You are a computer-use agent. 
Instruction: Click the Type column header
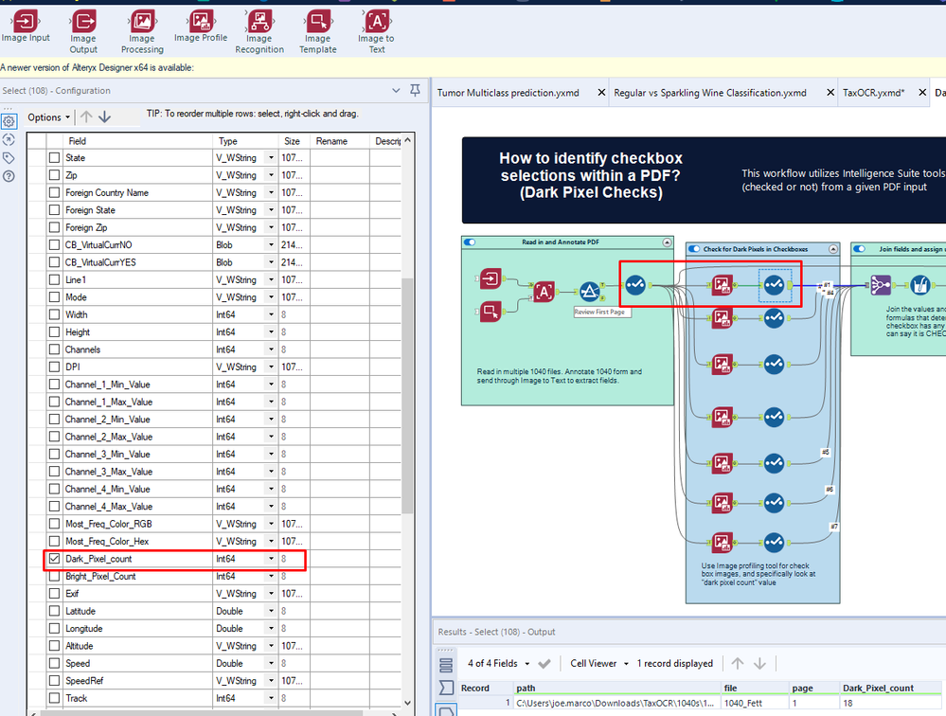coord(245,141)
